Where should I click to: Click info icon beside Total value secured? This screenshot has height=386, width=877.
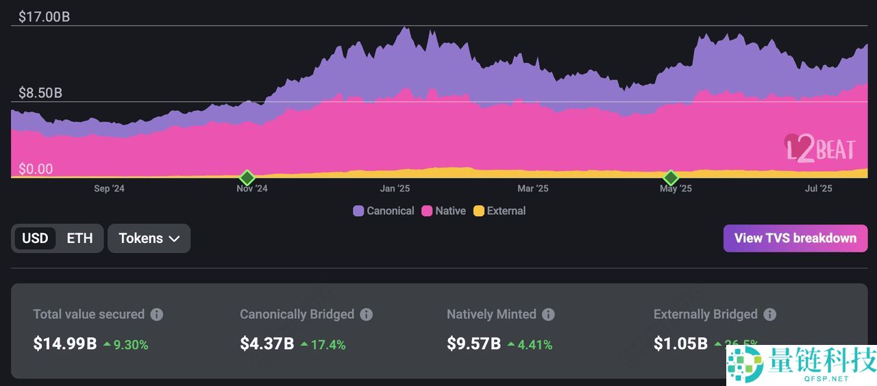[x=157, y=315]
